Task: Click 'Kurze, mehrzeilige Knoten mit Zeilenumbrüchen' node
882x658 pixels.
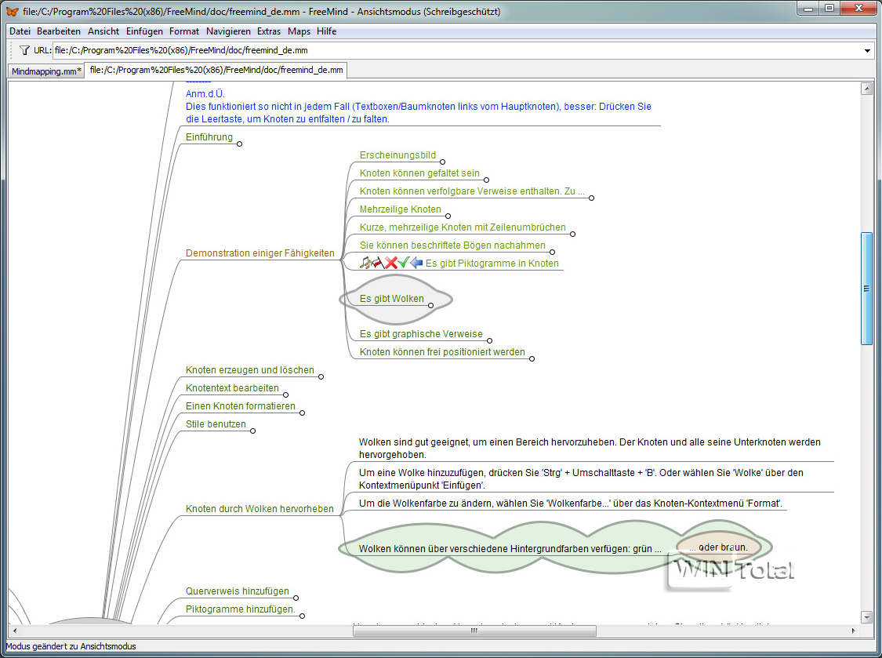Action: coord(463,227)
